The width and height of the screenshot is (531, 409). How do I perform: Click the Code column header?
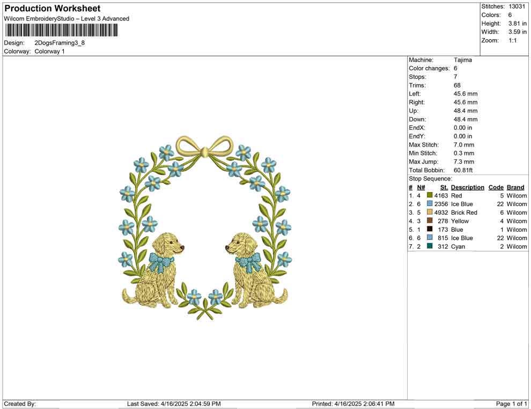click(x=496, y=187)
